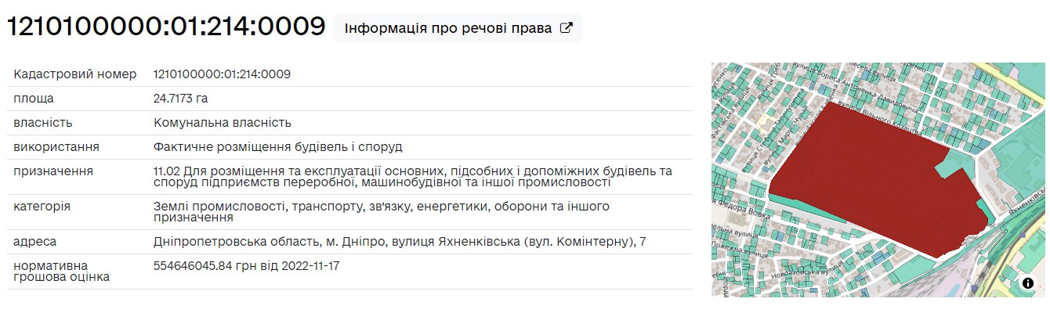Click the map info icon
The image size is (1050, 313).
pos(1028,283)
